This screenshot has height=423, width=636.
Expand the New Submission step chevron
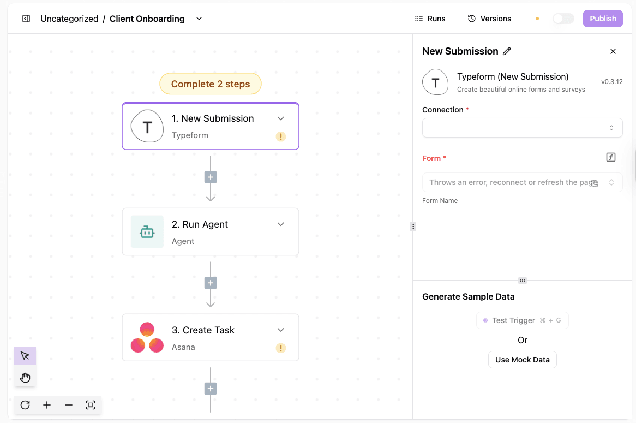(x=280, y=118)
